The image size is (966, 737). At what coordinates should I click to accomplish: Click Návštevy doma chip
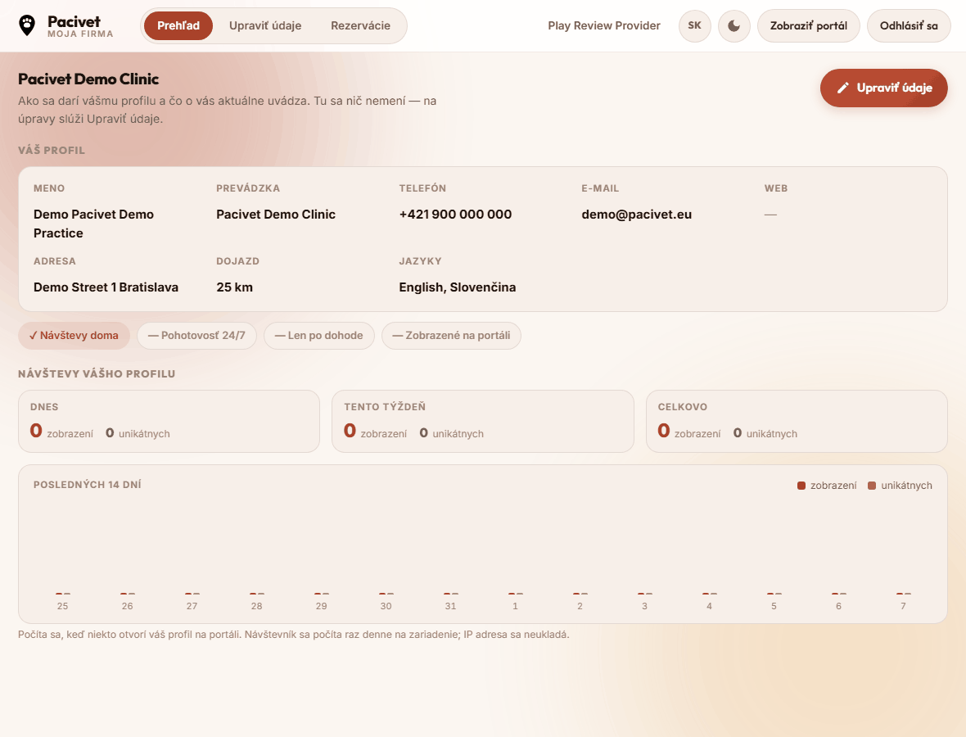tap(74, 336)
